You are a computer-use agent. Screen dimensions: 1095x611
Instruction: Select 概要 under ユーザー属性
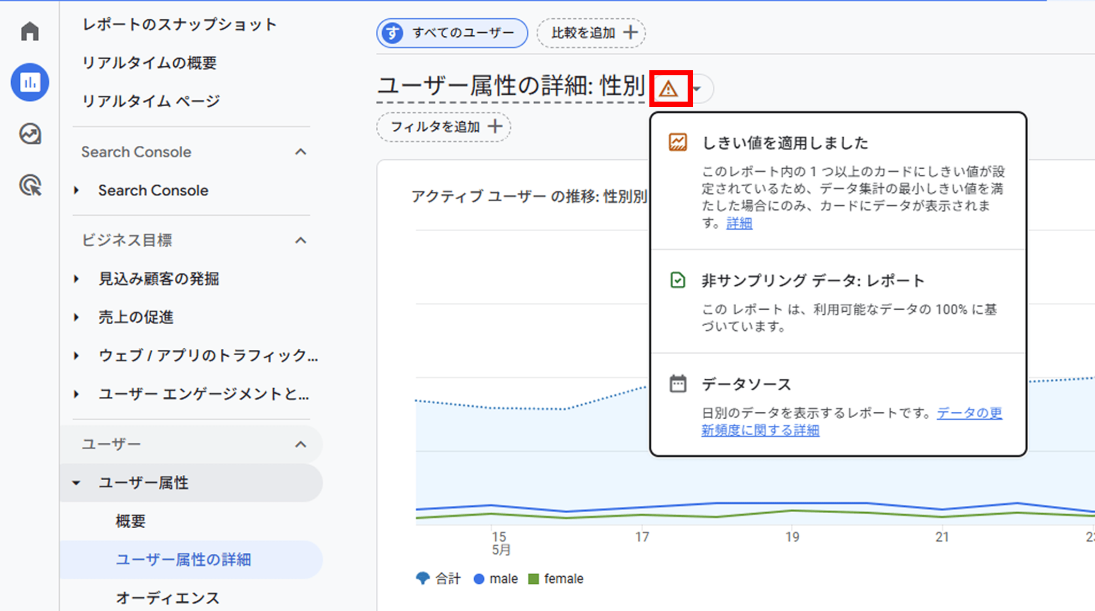(130, 521)
